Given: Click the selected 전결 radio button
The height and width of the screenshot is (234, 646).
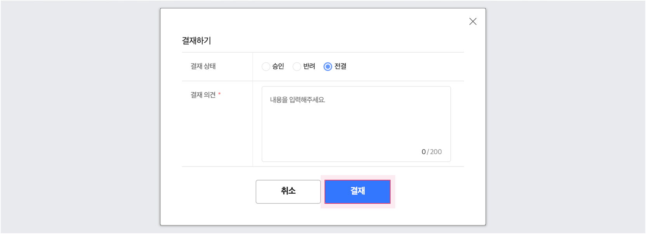Looking at the screenshot, I should click(x=328, y=67).
